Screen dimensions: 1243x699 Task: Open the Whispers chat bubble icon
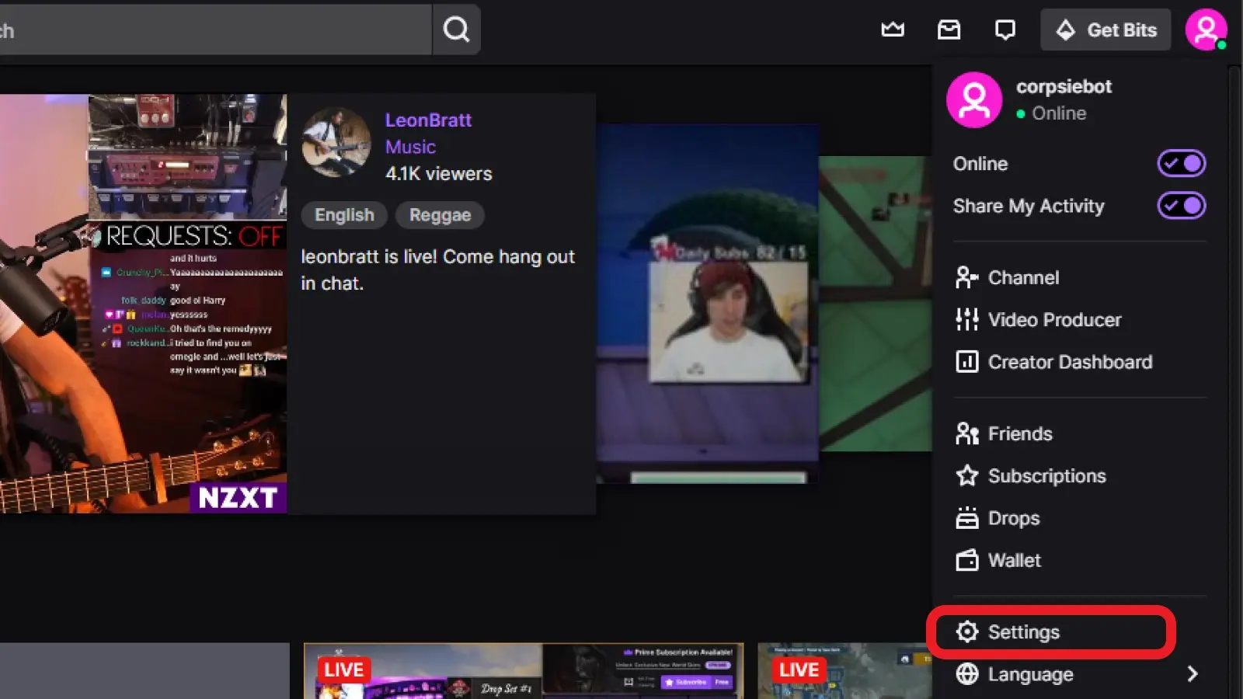(x=1005, y=30)
